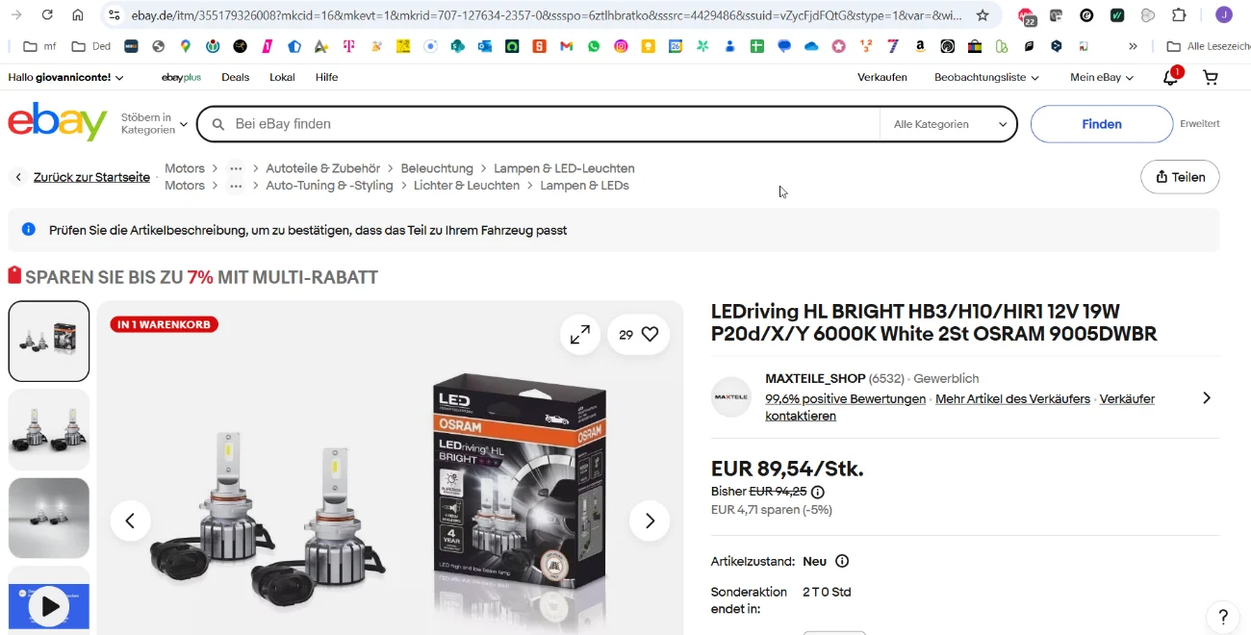The width and height of the screenshot is (1251, 635).
Task: Open eBay notifications bell
Action: pos(1171,77)
